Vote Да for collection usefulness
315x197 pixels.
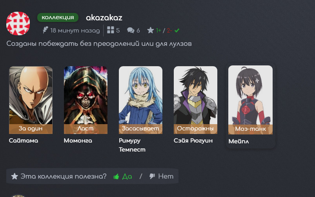click(x=127, y=176)
